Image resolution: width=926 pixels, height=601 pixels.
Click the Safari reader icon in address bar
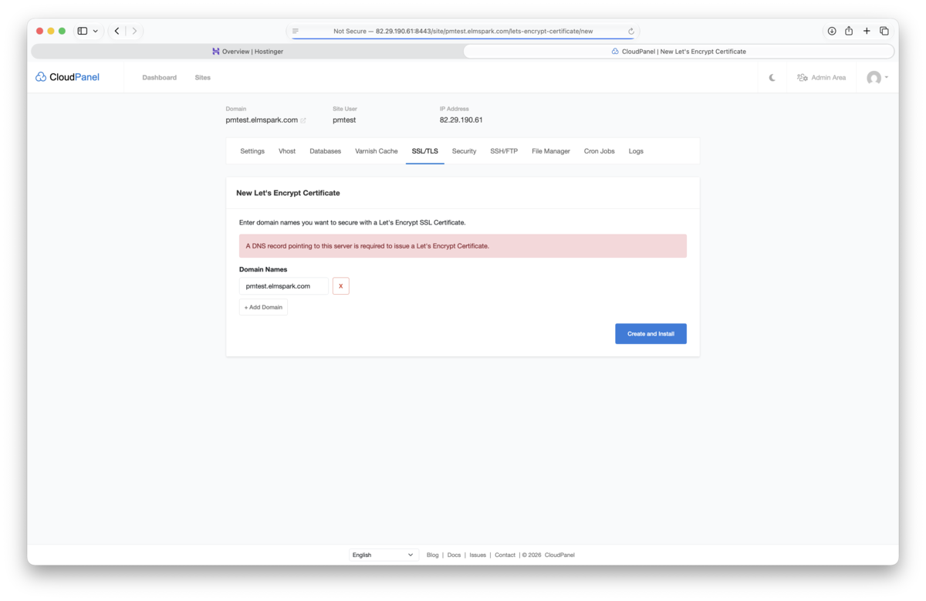pos(296,31)
